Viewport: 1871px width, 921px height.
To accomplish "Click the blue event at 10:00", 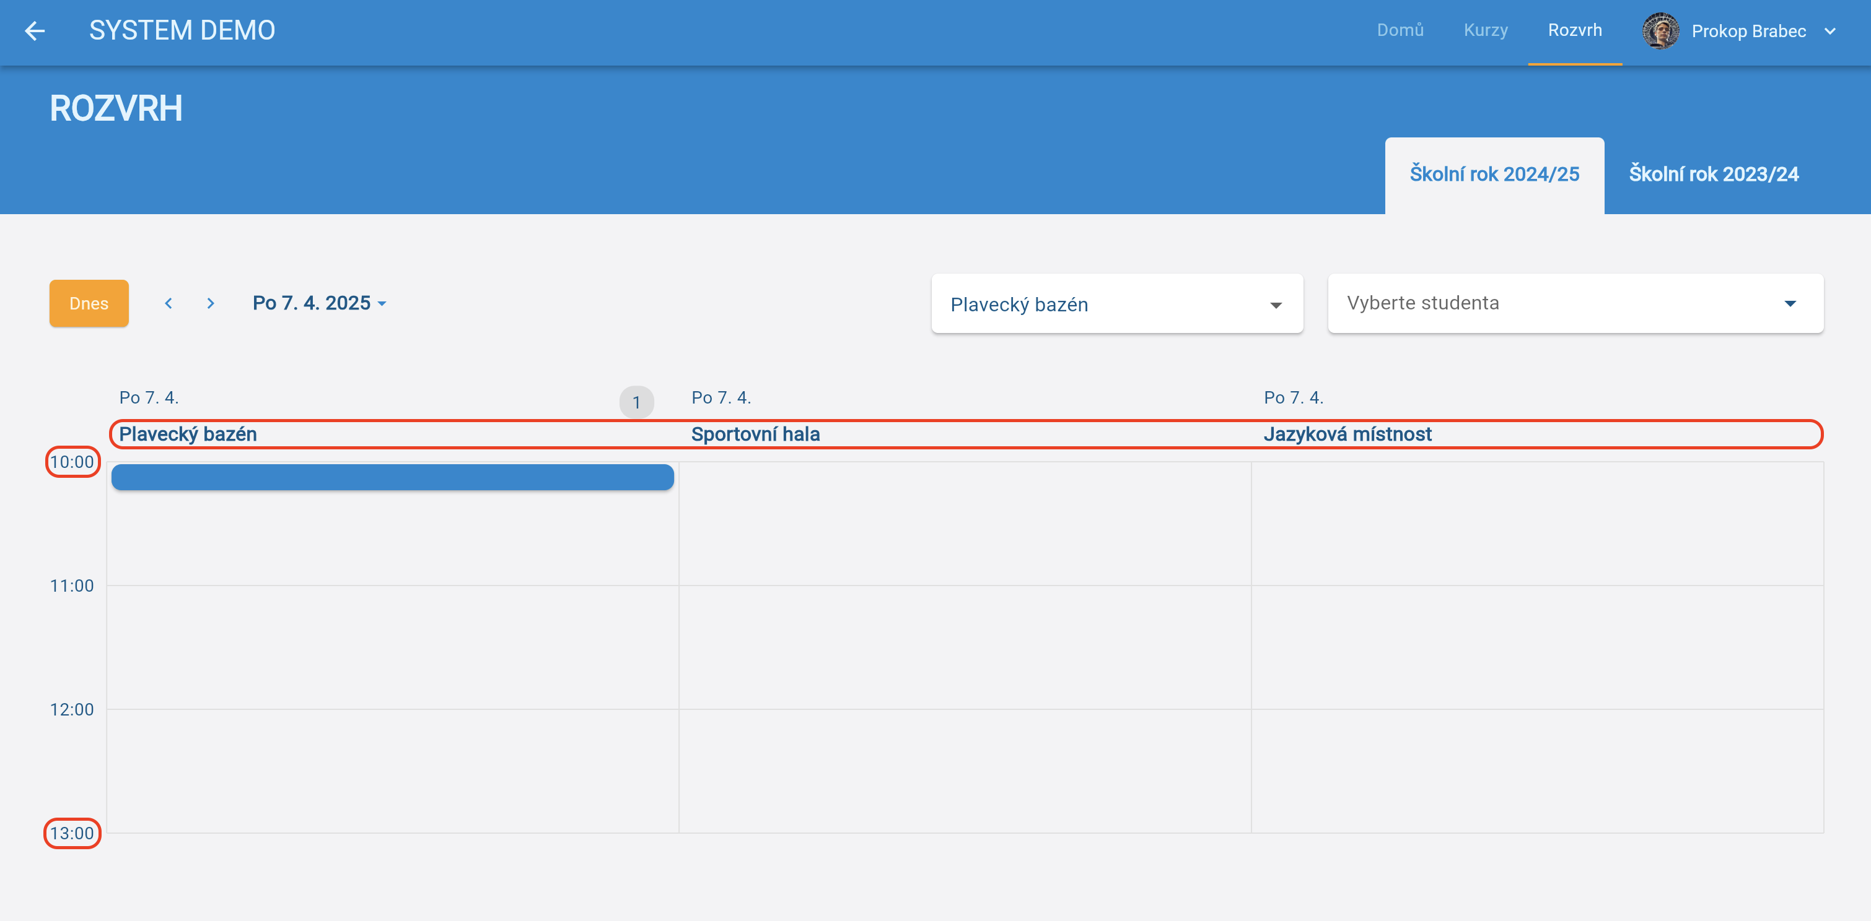I will [392, 478].
